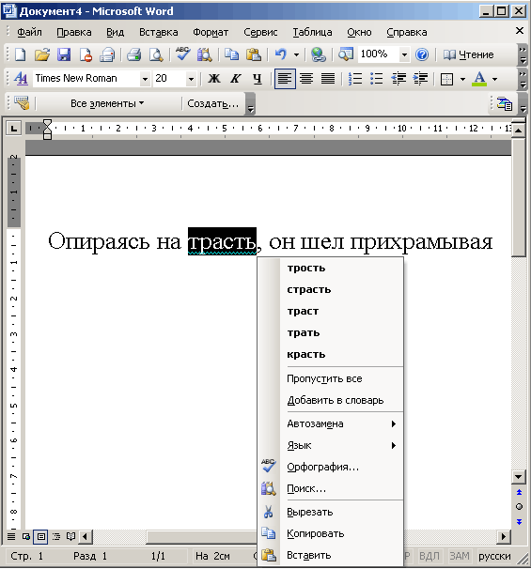This screenshot has width=531, height=569.
Task: Decrease the paragraph indent
Action: click(x=398, y=78)
